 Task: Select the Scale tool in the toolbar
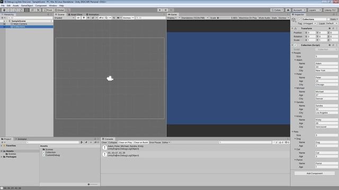[21, 10]
